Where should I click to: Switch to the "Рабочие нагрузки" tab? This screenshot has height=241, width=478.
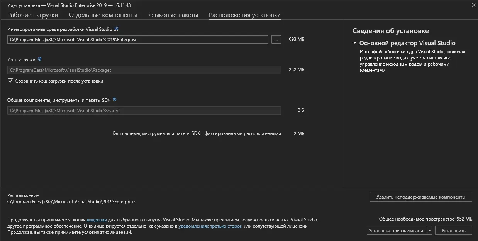tap(32, 14)
